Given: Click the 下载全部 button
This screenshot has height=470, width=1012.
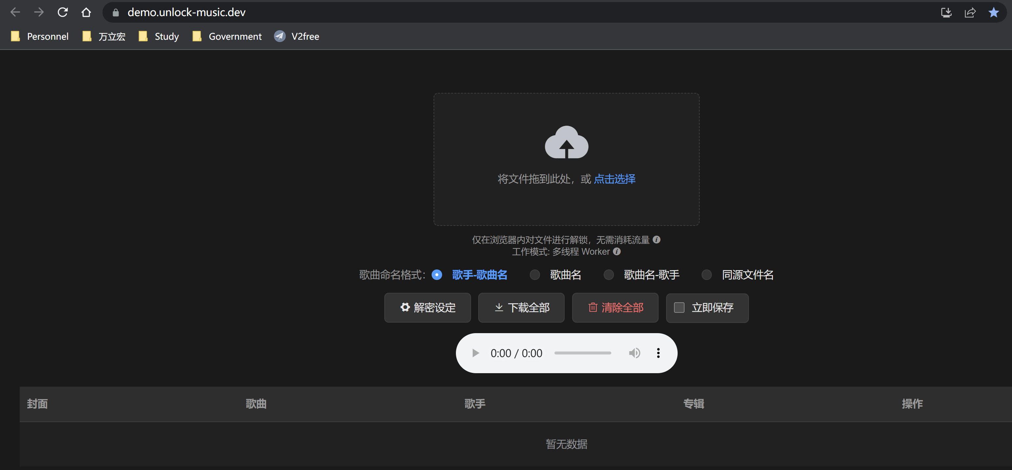Looking at the screenshot, I should coord(521,308).
